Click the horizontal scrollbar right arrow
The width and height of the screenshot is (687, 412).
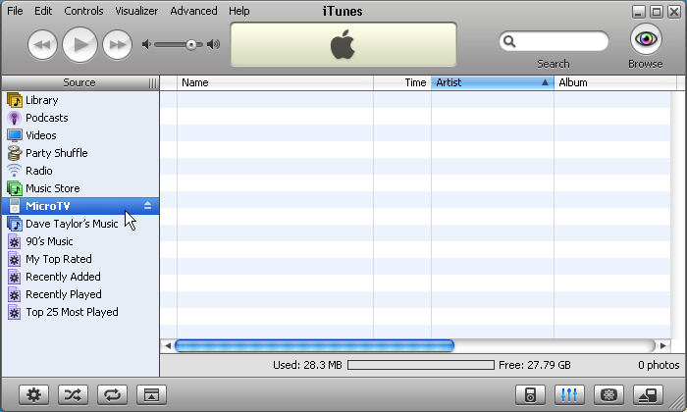click(663, 346)
